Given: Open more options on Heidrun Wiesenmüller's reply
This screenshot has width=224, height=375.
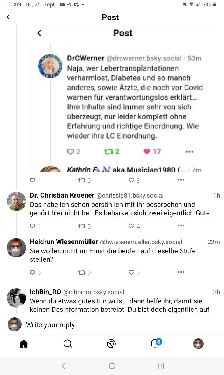Looking at the screenshot, I should [x=181, y=272].
